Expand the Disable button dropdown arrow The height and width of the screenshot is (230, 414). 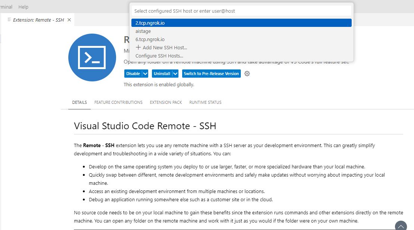point(145,74)
